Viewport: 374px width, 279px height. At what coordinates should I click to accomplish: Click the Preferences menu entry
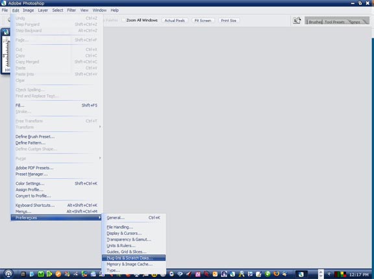click(56, 218)
